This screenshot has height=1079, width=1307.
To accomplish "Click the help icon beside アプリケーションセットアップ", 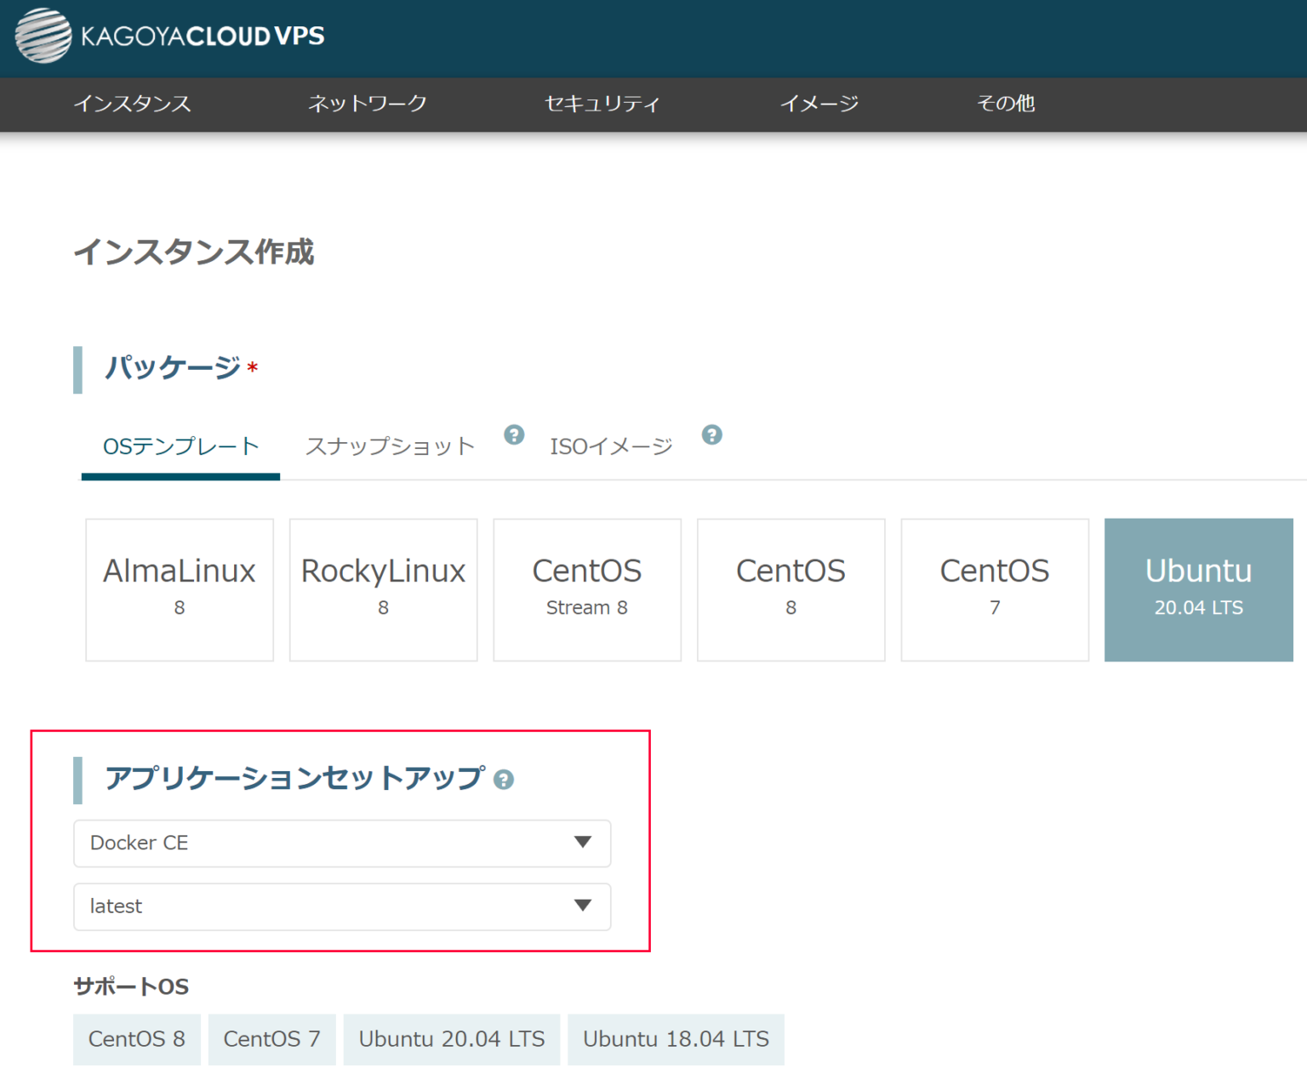I will click(504, 778).
